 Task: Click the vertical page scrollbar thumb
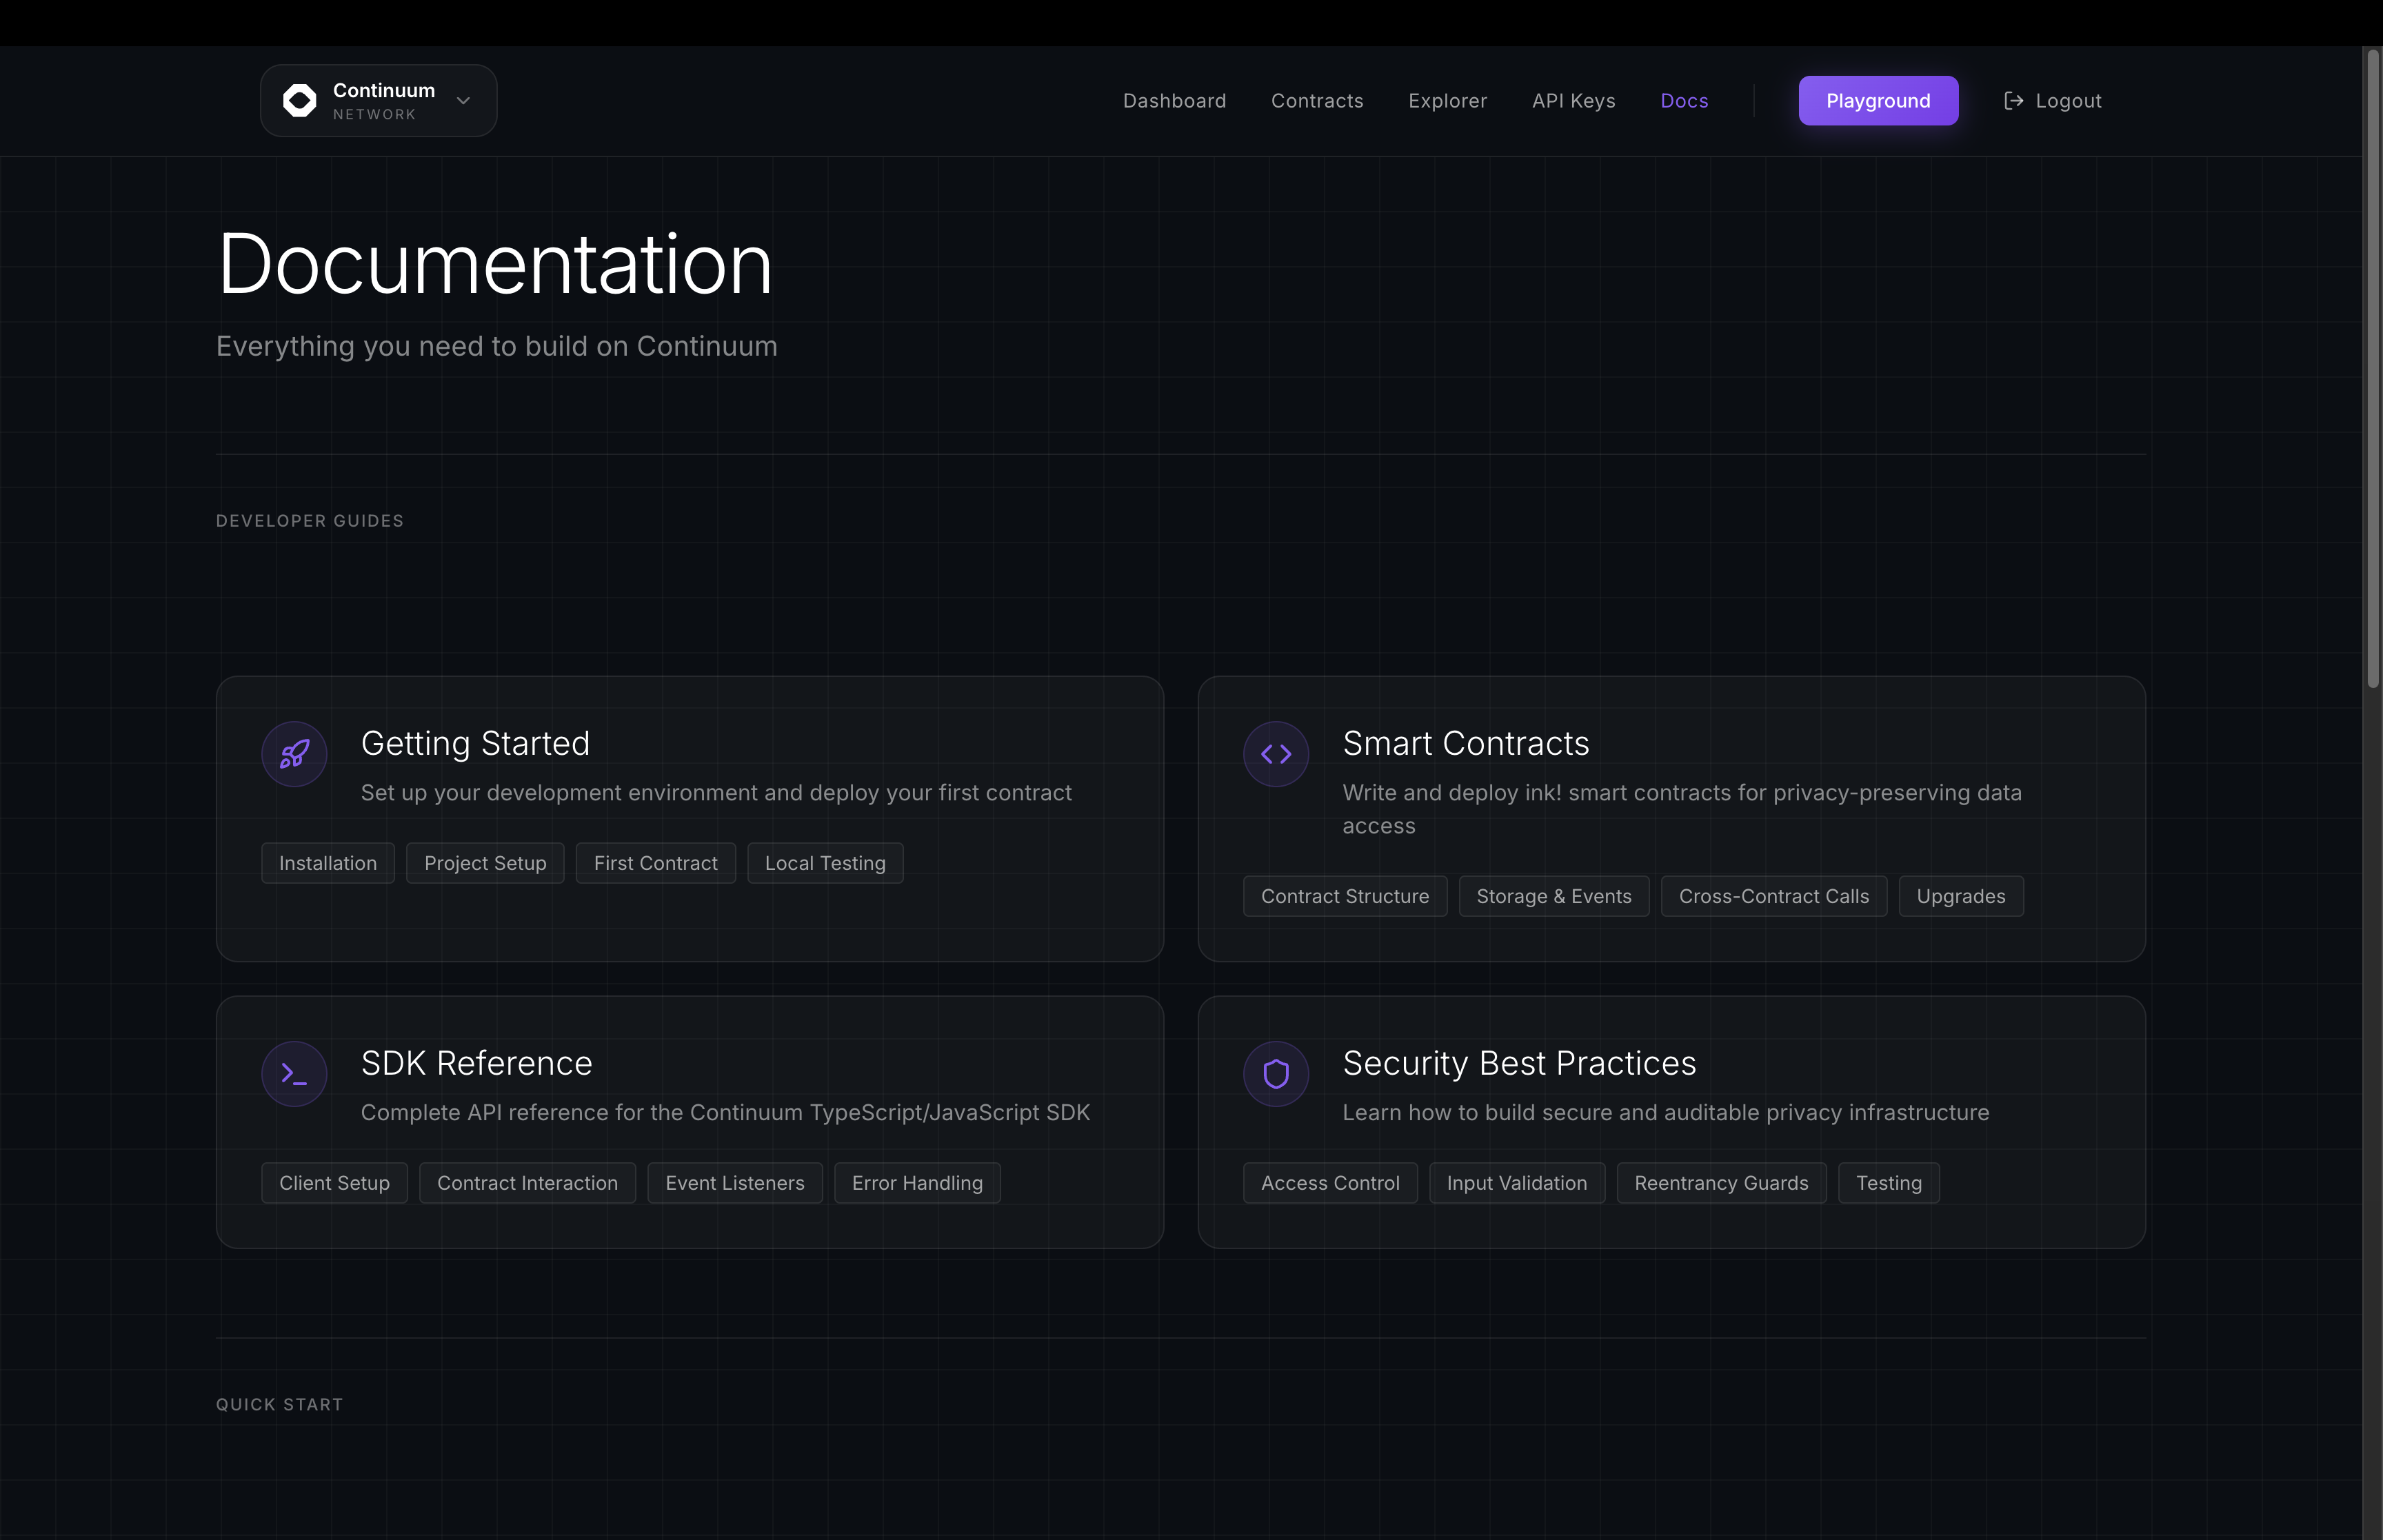[x=2372, y=370]
